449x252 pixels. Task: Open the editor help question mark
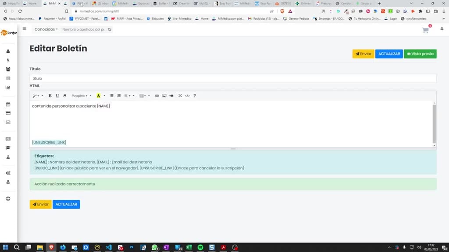[x=195, y=96]
